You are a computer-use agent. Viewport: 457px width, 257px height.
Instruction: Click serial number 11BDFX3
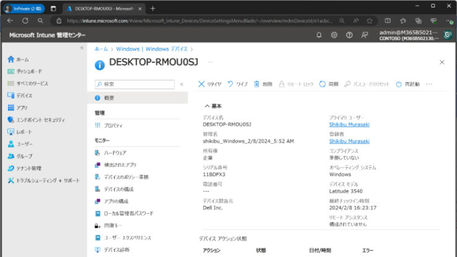coord(214,174)
